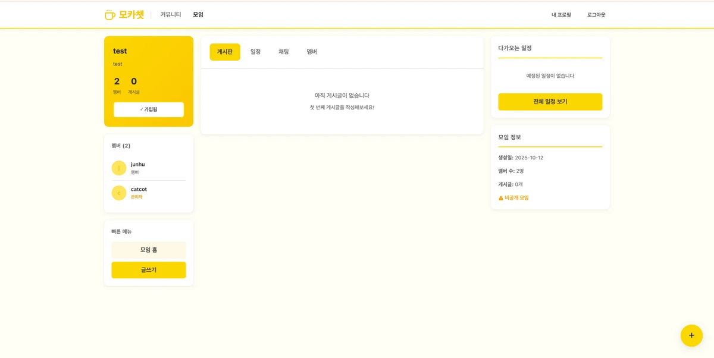This screenshot has width=714, height=358.
Task: Open the 커뮤니티 navigation menu
Action: [171, 15]
